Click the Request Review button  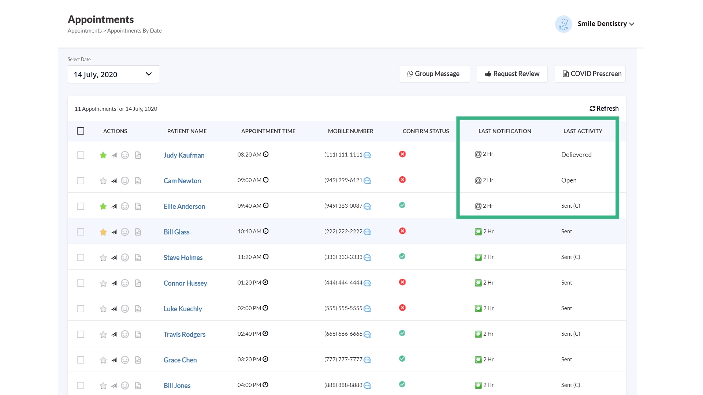point(512,74)
